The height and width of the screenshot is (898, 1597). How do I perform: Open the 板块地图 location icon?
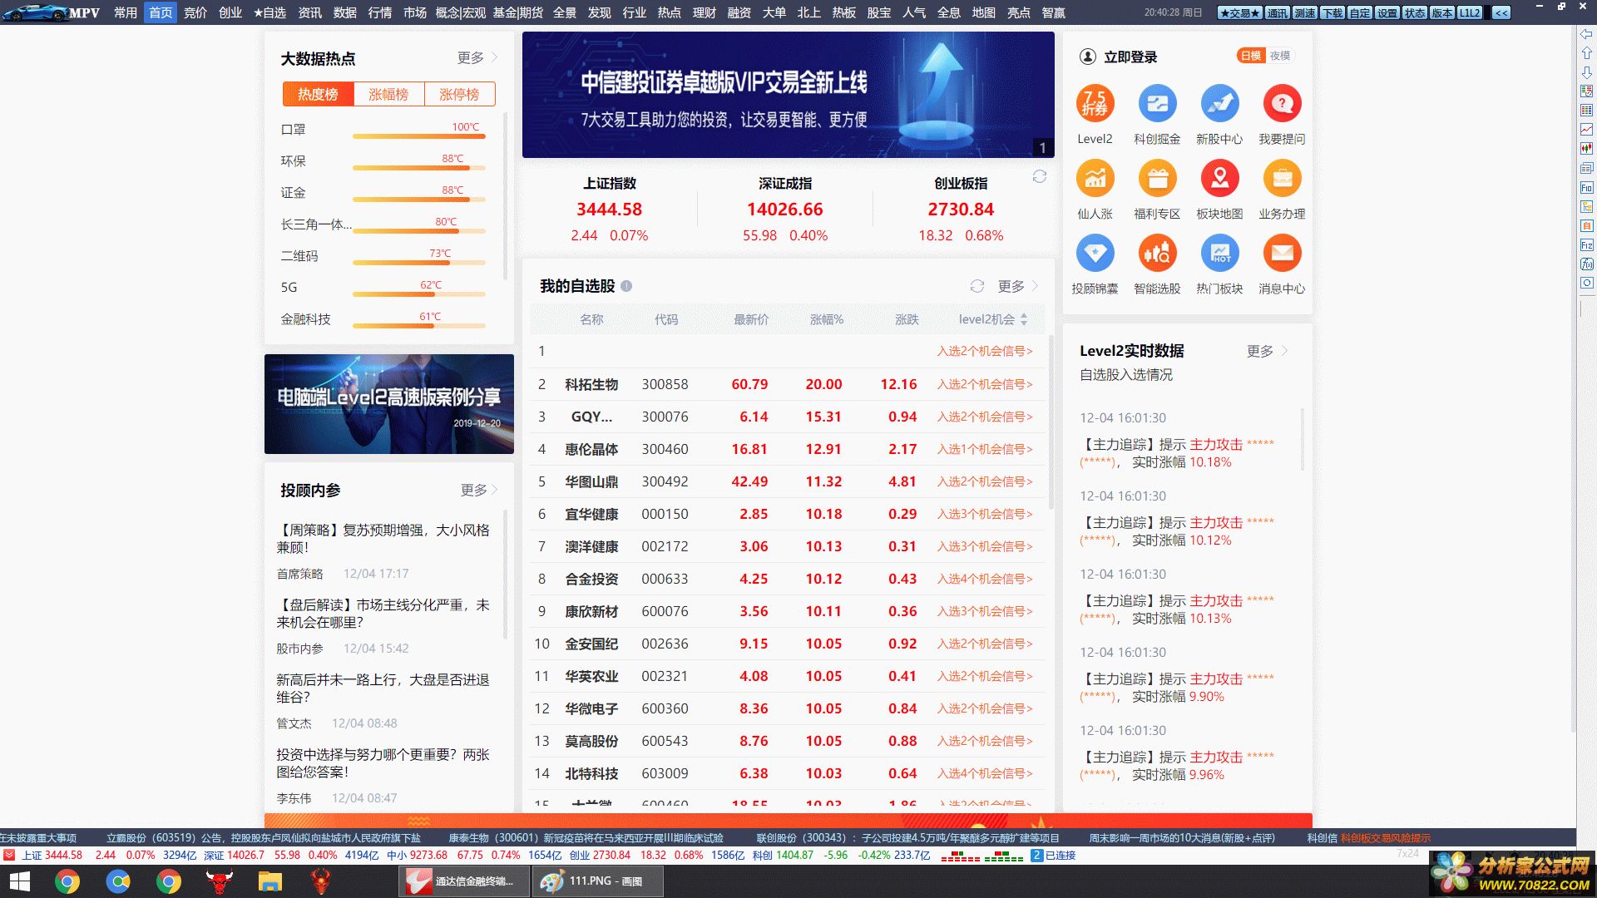pyautogui.click(x=1219, y=179)
